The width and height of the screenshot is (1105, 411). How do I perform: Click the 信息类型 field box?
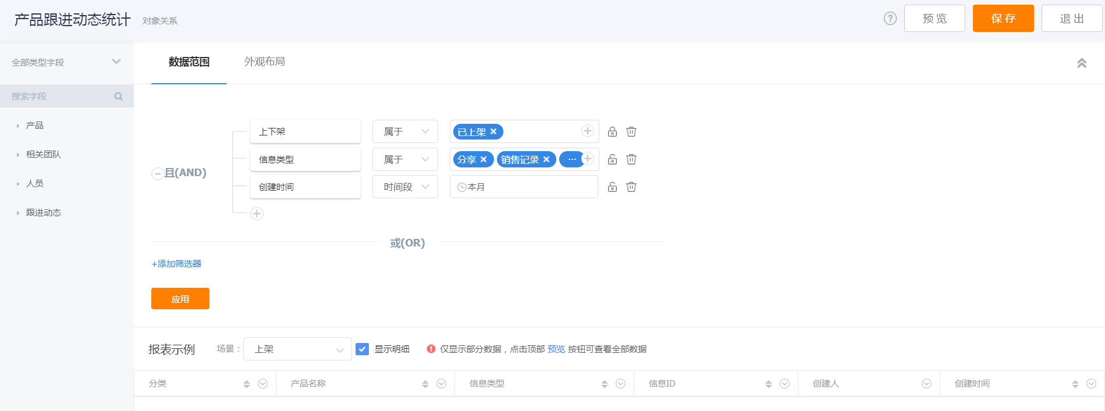click(305, 159)
